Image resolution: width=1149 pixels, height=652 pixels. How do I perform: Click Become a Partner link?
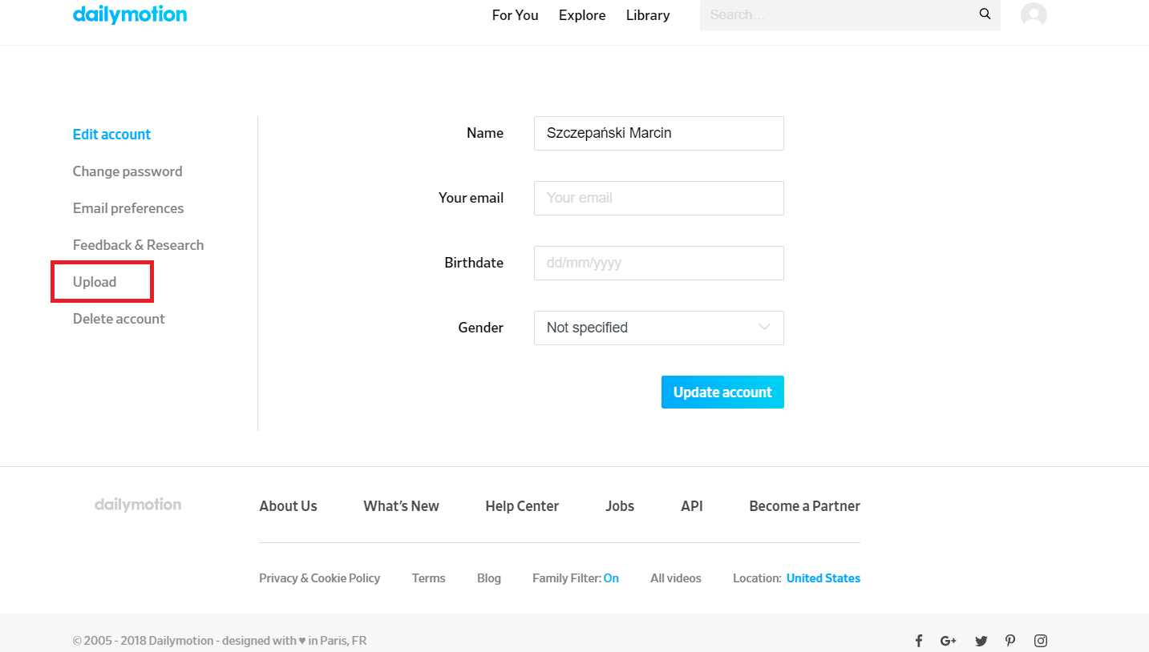(x=804, y=506)
